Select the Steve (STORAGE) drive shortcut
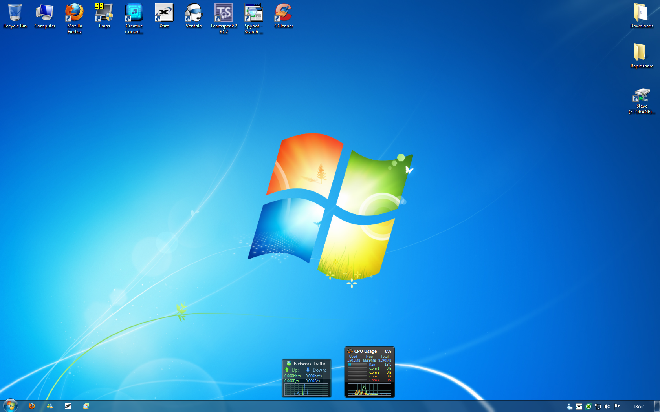The width and height of the screenshot is (660, 412). (641, 95)
